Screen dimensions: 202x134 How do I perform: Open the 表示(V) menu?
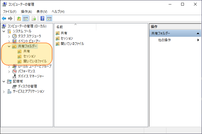click(x=42, y=12)
